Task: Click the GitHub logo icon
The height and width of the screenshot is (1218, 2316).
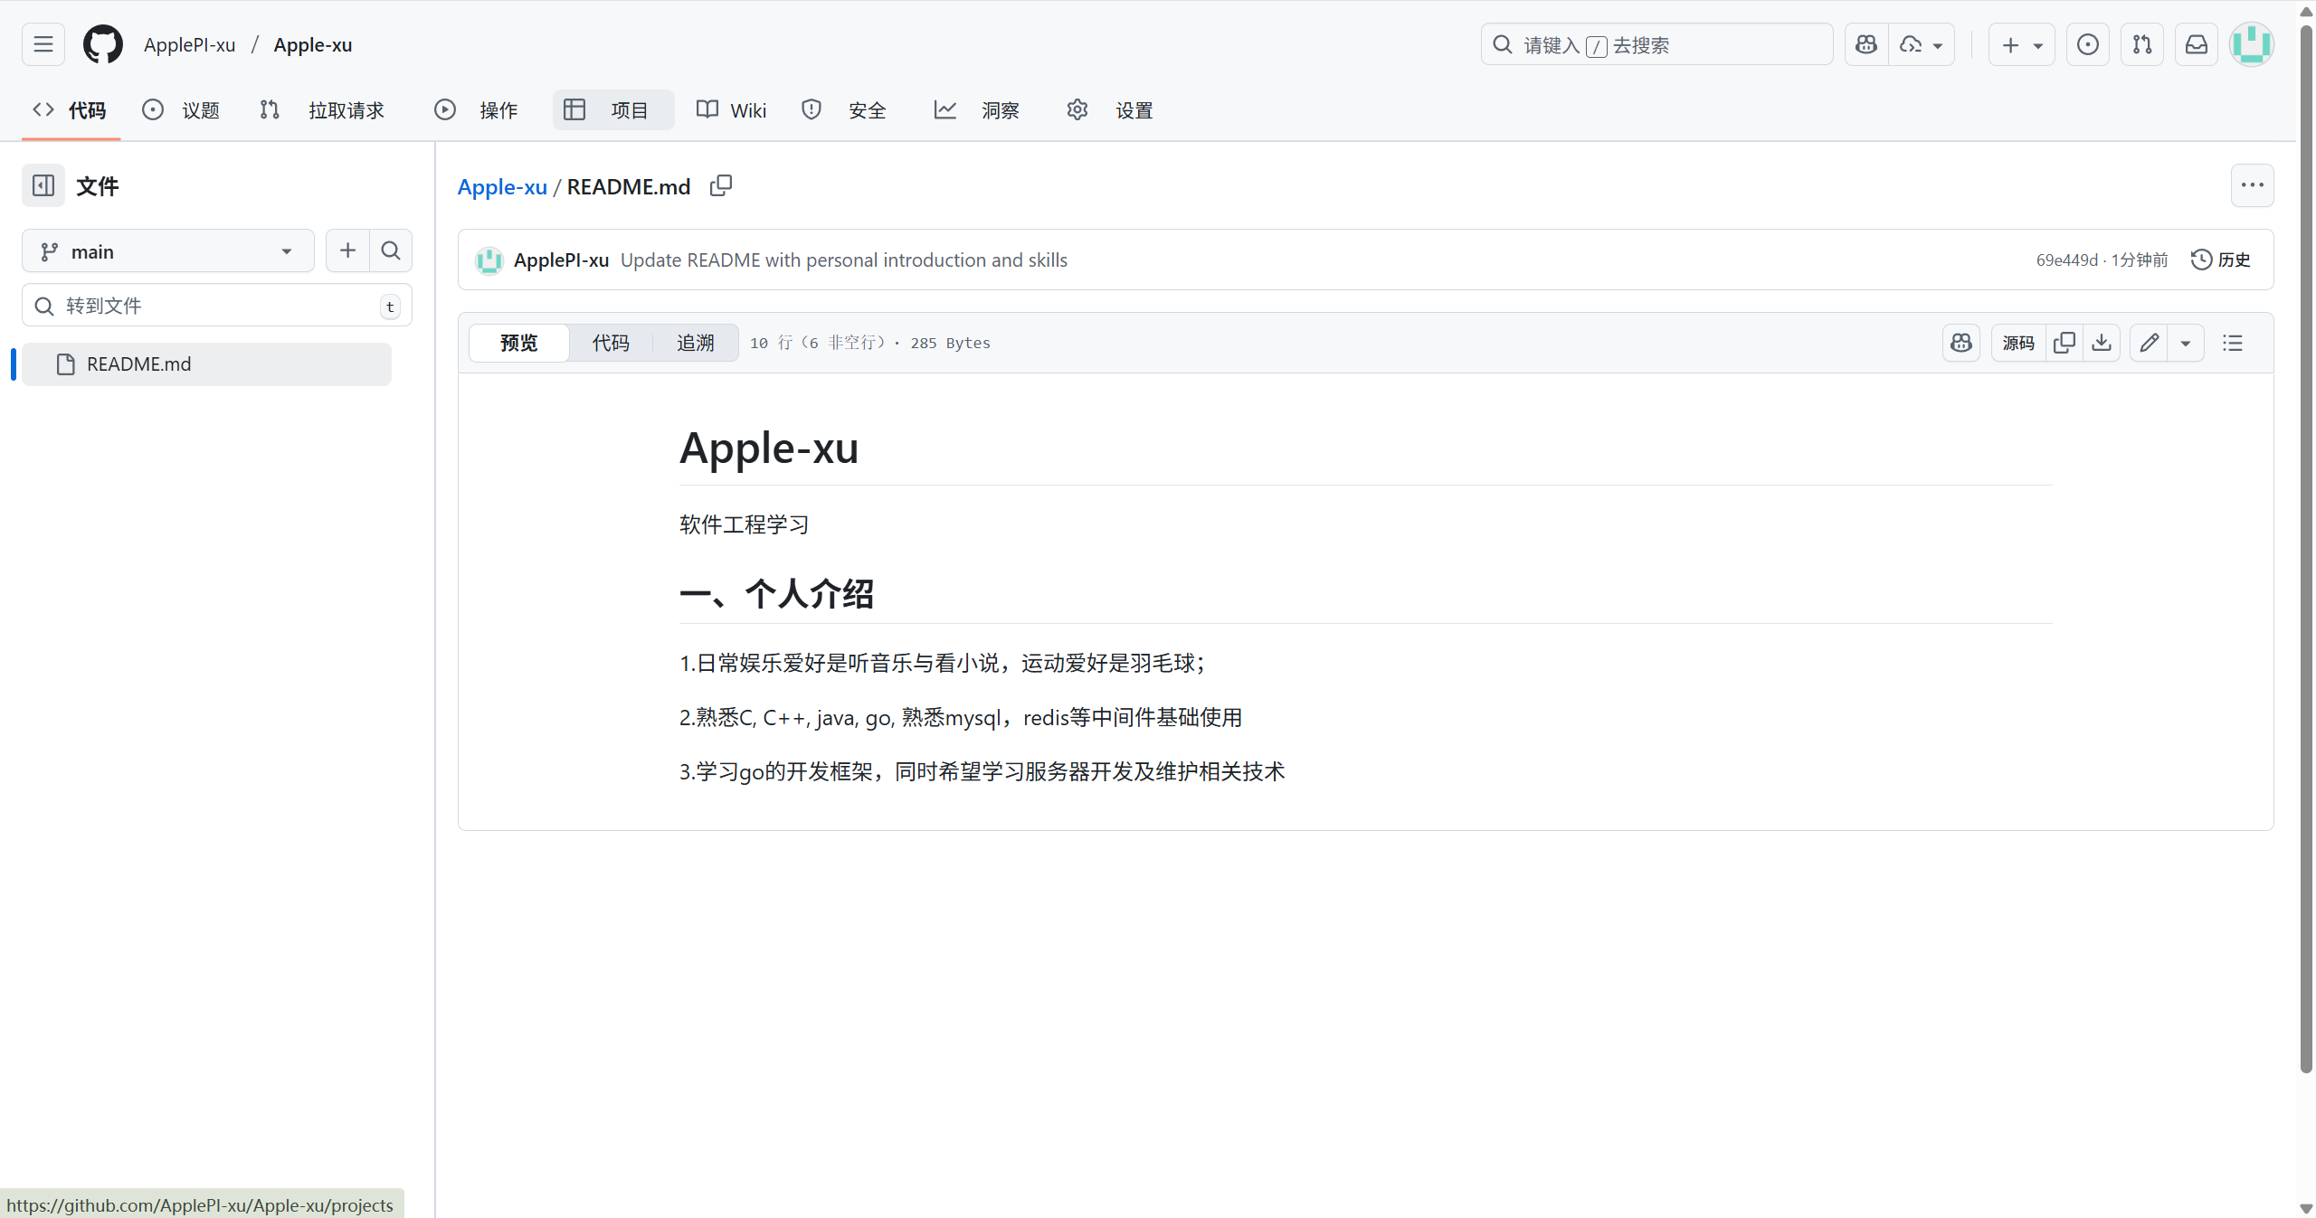Action: [102, 44]
